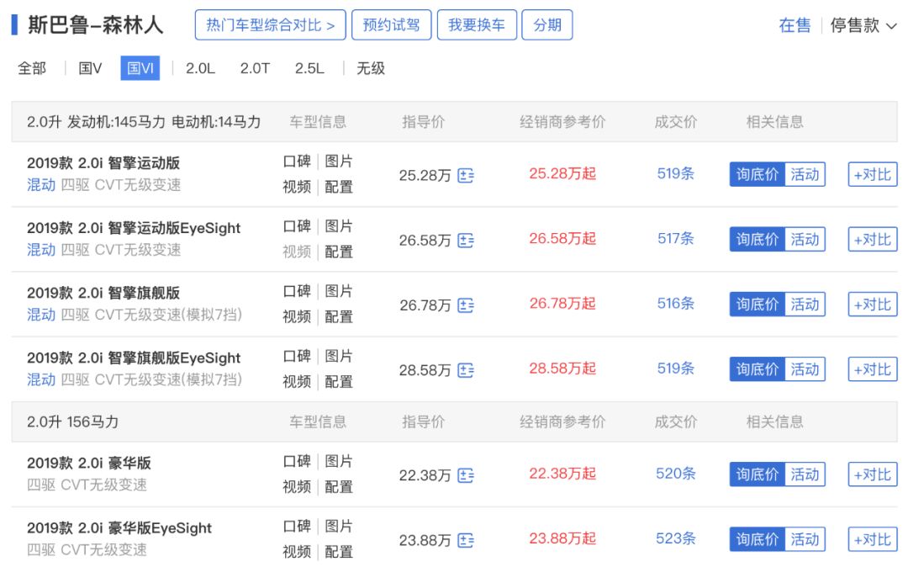Open price calculator icon beside 26.78万
The image size is (908, 567).
(466, 305)
